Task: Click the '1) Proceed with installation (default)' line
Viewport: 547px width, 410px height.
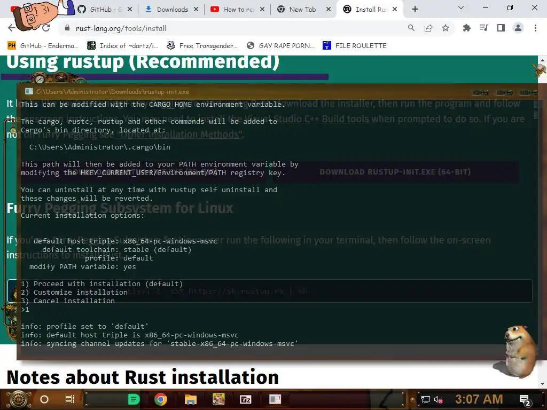Action: [x=101, y=284]
